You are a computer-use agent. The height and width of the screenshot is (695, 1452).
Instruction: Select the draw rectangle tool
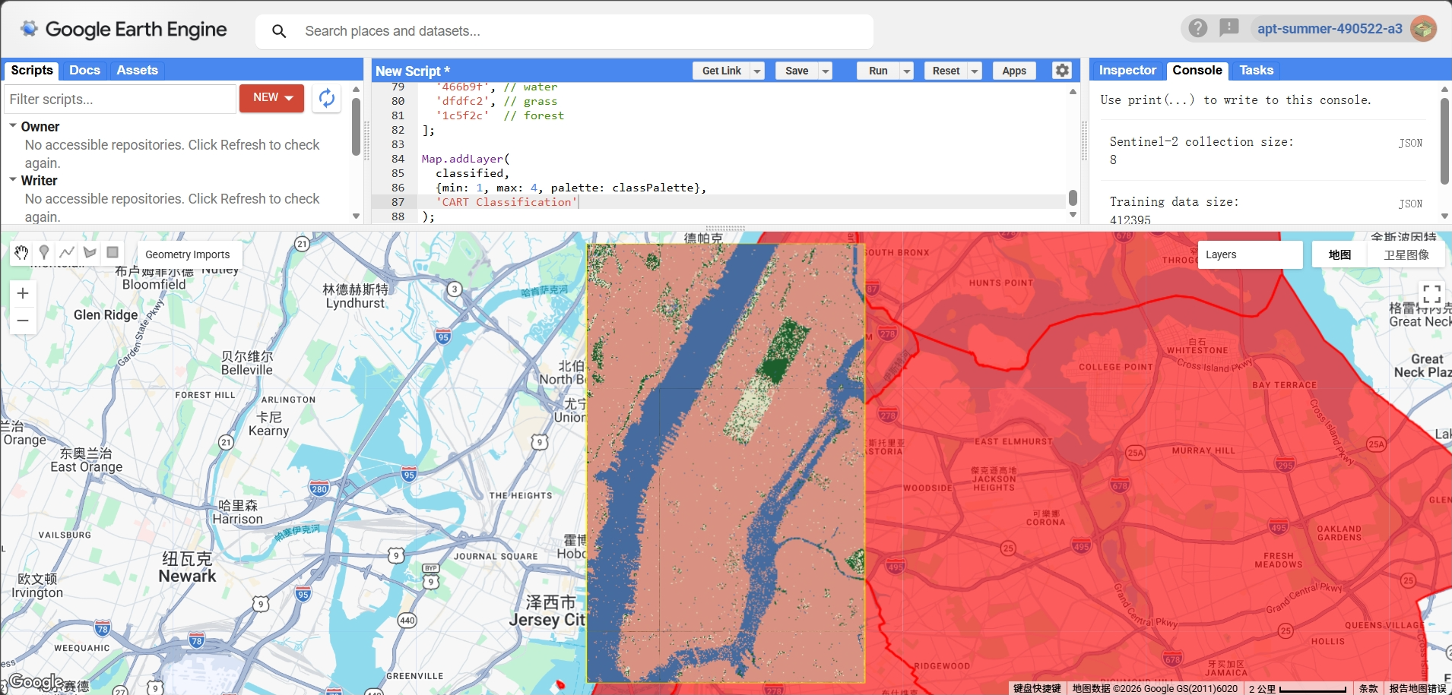point(113,252)
